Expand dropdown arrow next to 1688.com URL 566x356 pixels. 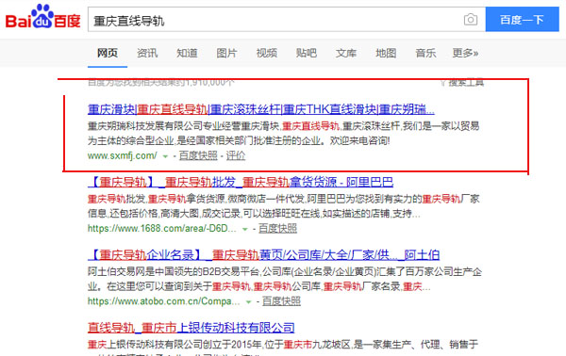(x=244, y=229)
